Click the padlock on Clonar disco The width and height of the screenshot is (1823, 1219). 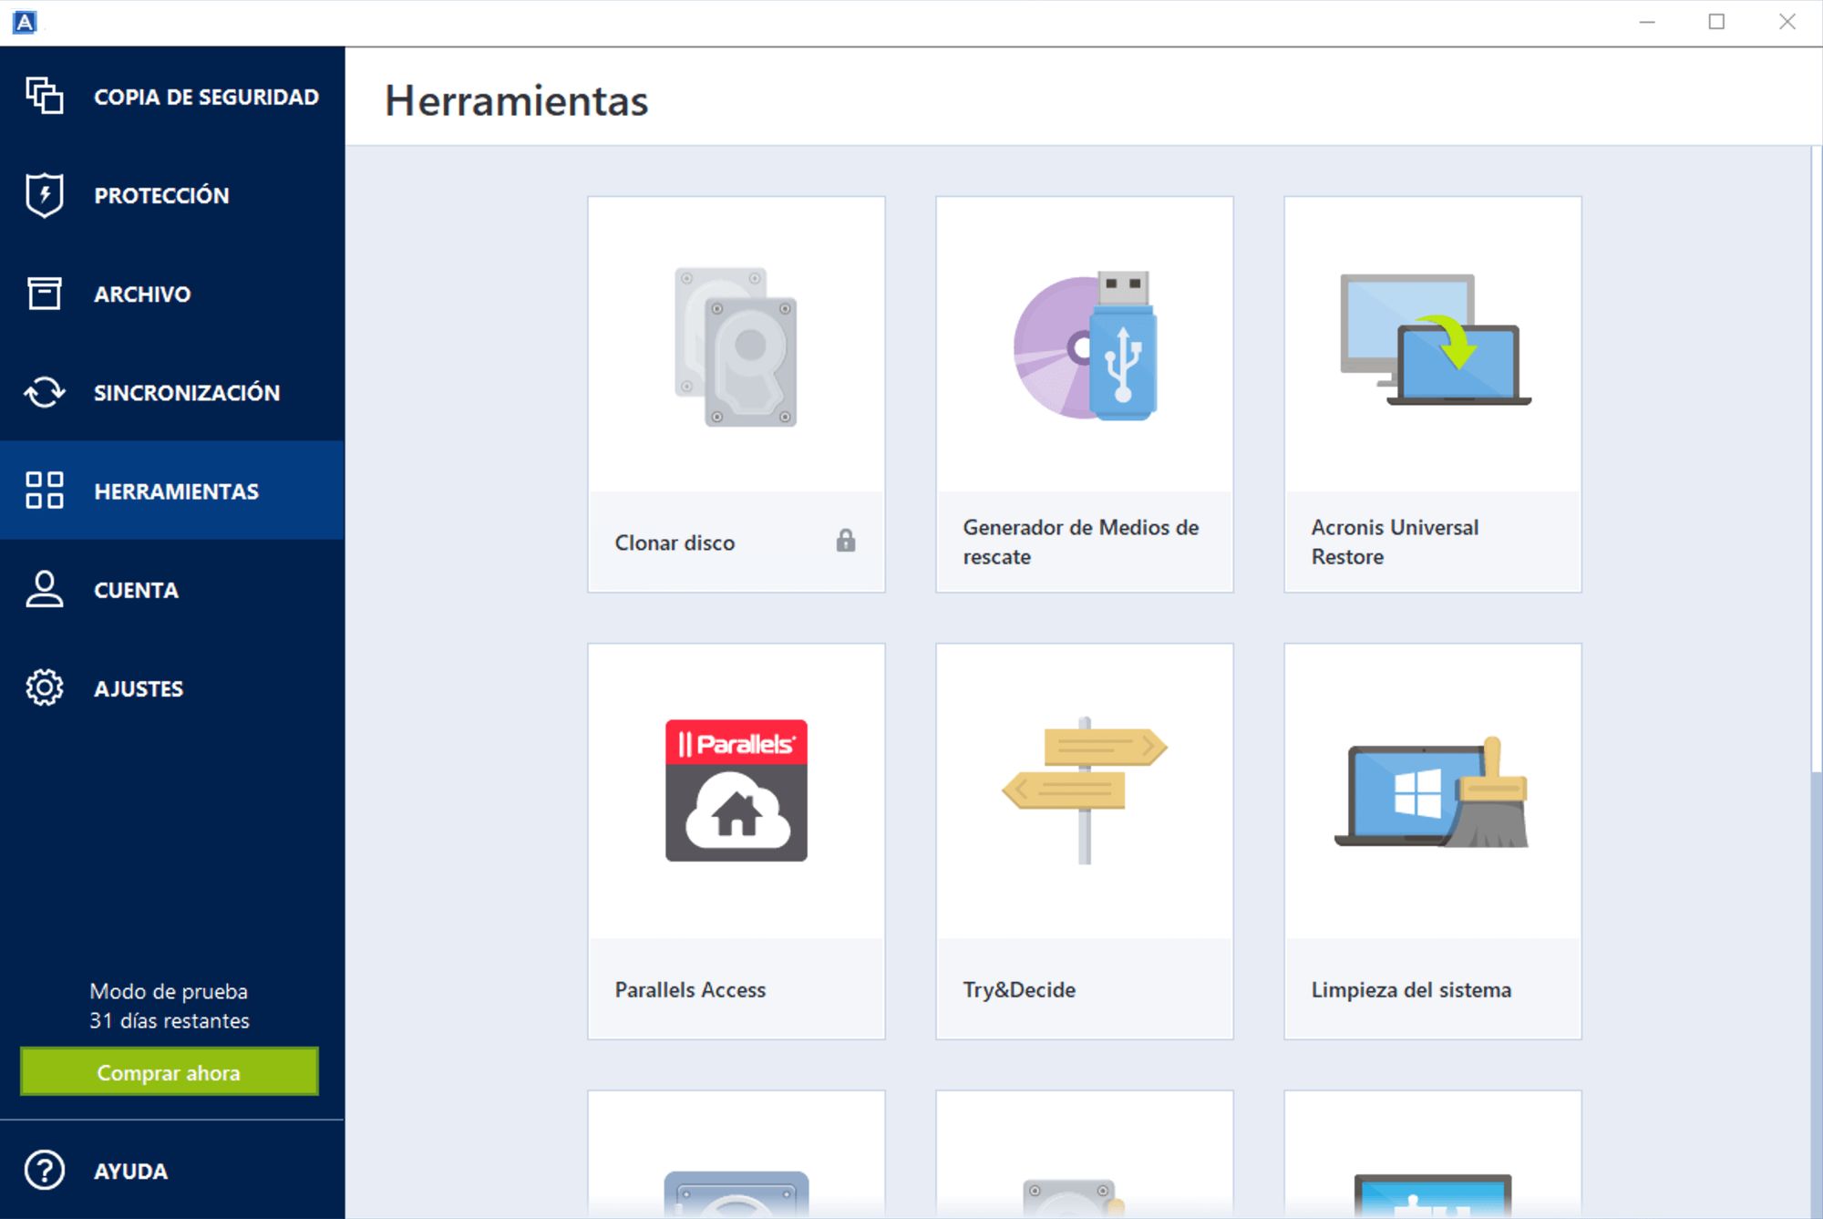846,542
